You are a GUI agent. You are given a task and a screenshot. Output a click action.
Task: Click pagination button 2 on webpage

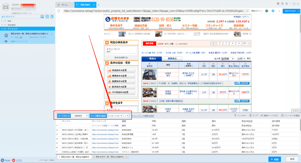pyautogui.click(x=219, y=44)
